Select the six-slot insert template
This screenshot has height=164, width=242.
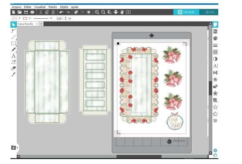(95, 80)
